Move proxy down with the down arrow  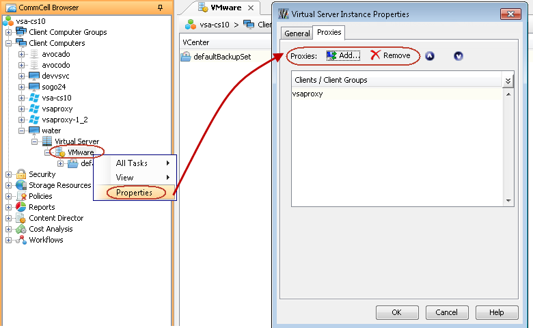[459, 56]
